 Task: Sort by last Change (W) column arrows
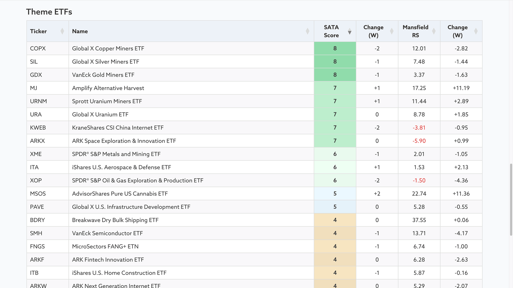[476, 31]
